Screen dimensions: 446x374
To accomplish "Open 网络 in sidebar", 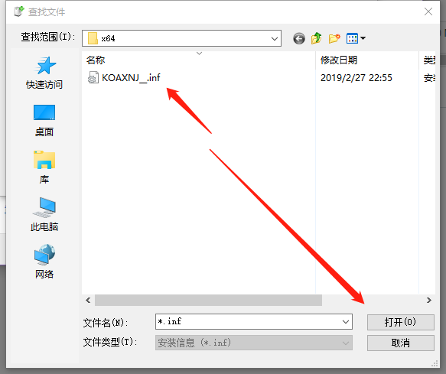I will click(x=44, y=261).
